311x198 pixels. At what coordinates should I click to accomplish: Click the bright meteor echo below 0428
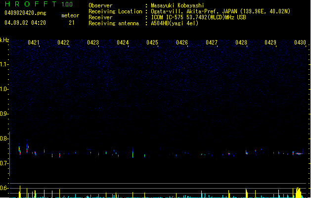click(246, 152)
